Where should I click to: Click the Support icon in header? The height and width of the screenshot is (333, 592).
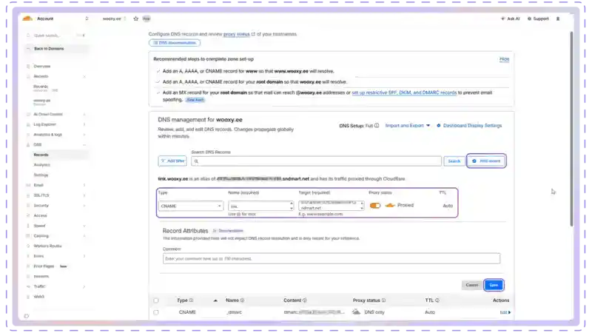click(x=529, y=18)
